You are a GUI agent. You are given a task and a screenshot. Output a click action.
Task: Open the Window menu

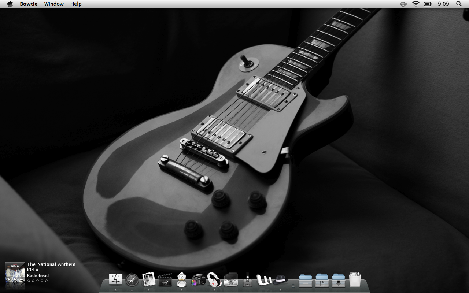click(54, 4)
